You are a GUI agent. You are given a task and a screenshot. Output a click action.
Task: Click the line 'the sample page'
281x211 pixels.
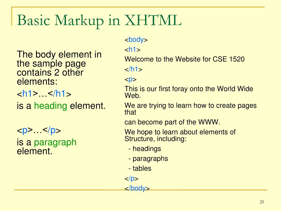tap(51, 64)
